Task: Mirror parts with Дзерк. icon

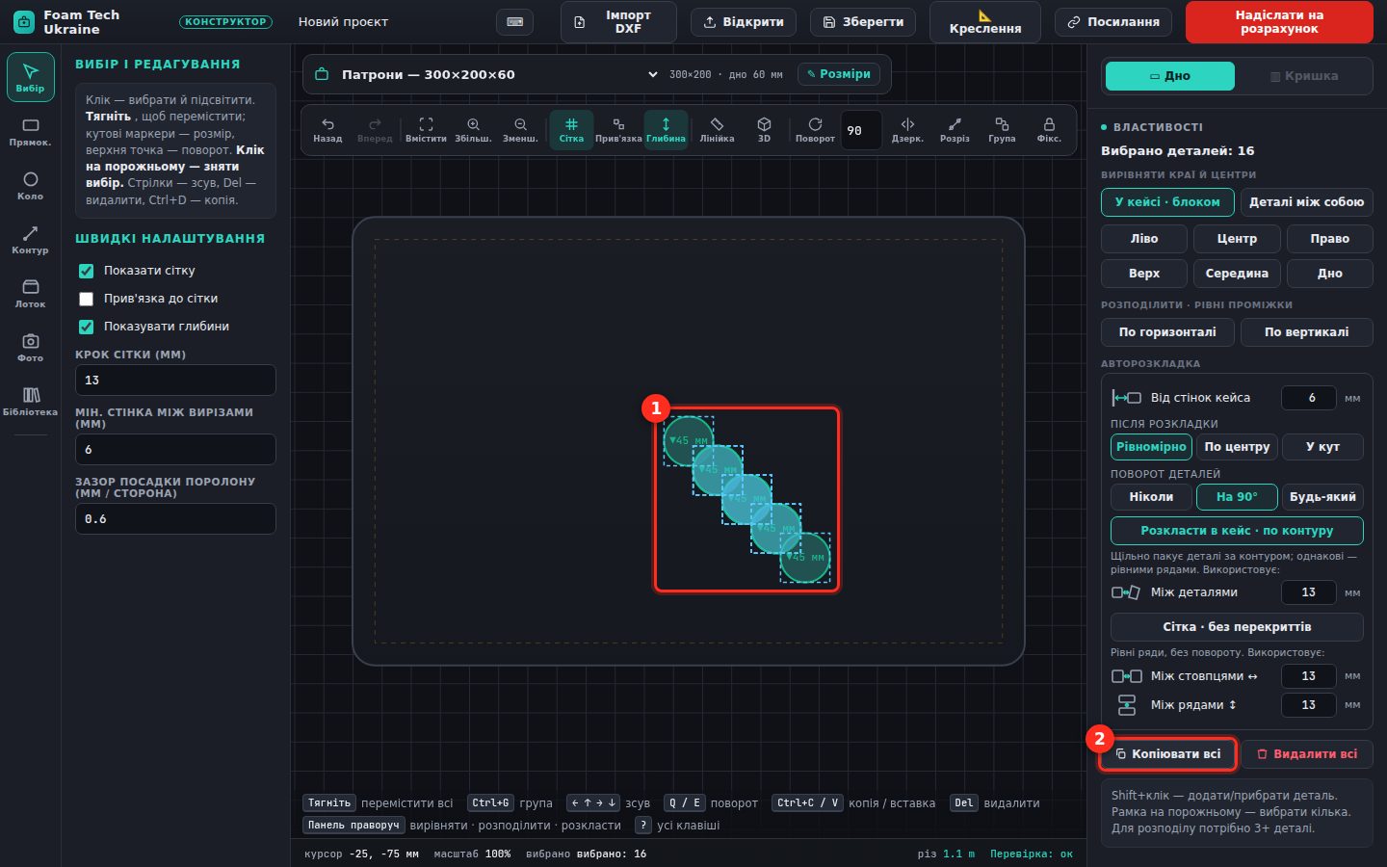Action: (907, 130)
